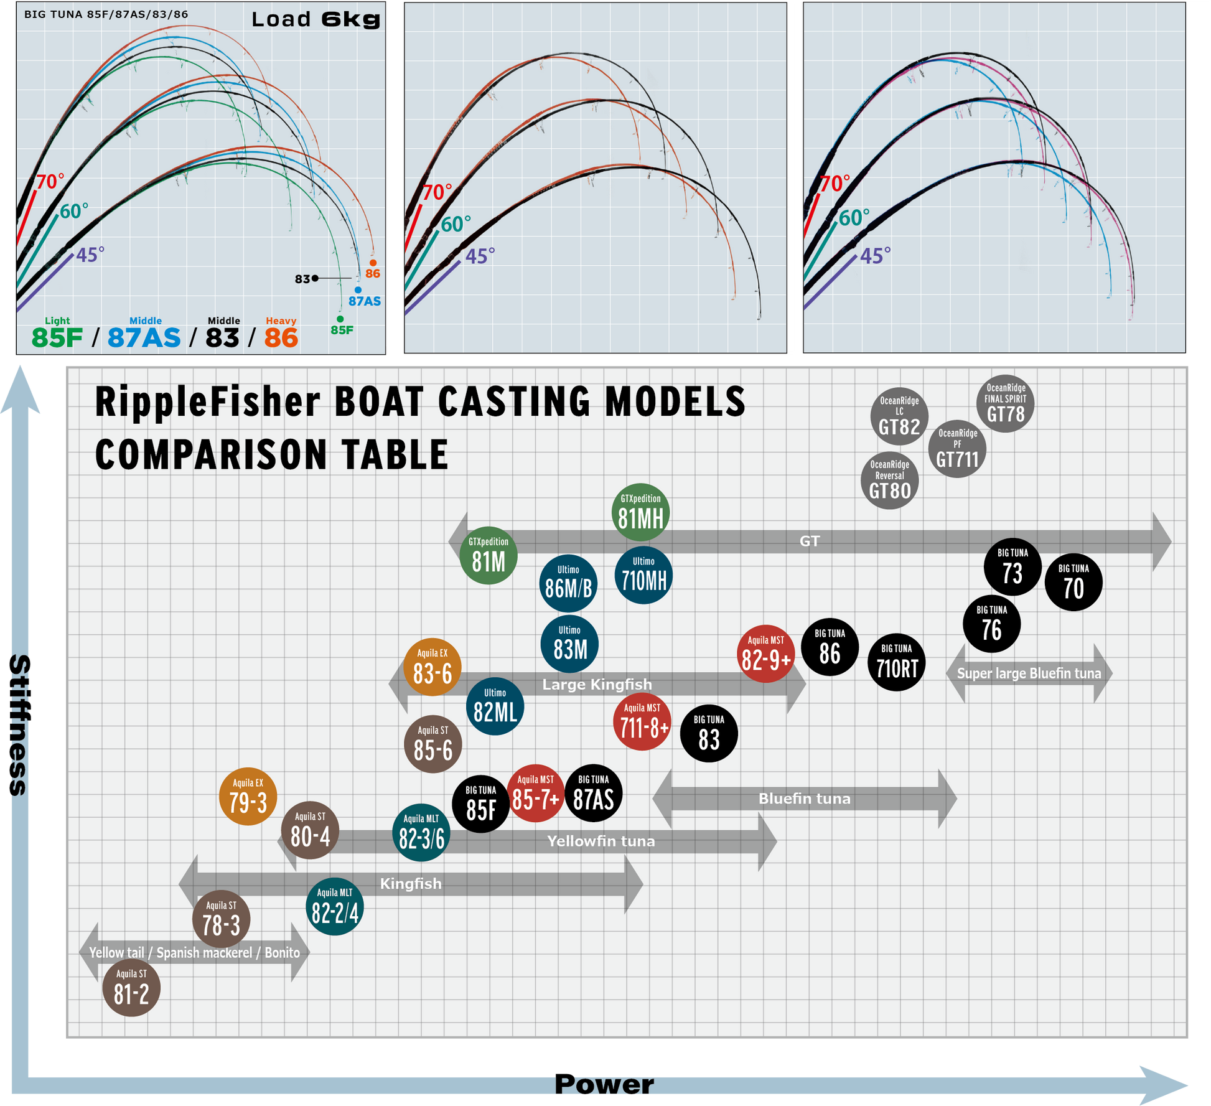Select the orange Heavy legend caption
The height and width of the screenshot is (1106, 1211).
[281, 321]
